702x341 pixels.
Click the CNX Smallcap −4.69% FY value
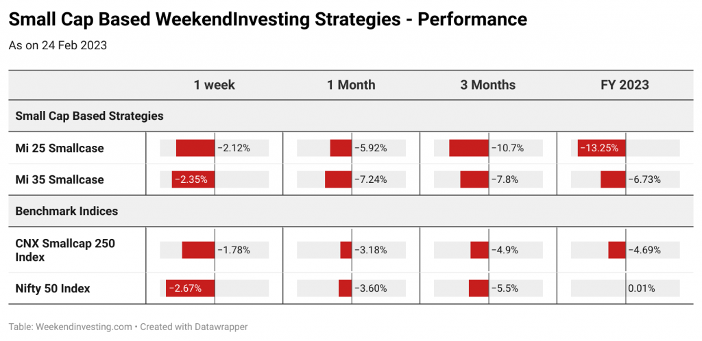tap(644, 251)
